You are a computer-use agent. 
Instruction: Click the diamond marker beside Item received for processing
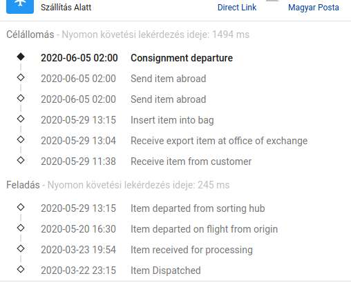(x=21, y=248)
